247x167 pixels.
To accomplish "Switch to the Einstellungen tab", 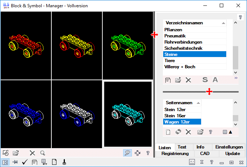I will [229, 147].
